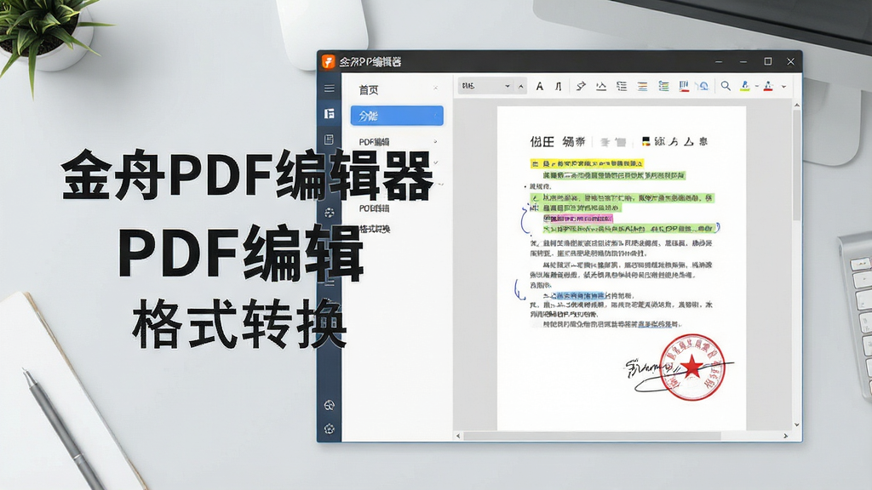Click the rotate page icon in the toolbar

703,86
